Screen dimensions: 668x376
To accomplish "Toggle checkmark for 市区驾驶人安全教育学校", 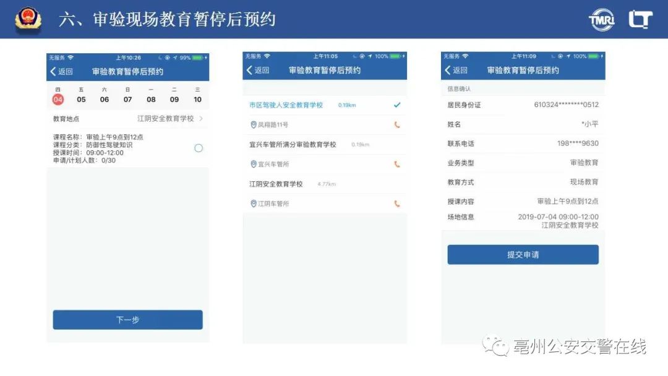I will (397, 105).
